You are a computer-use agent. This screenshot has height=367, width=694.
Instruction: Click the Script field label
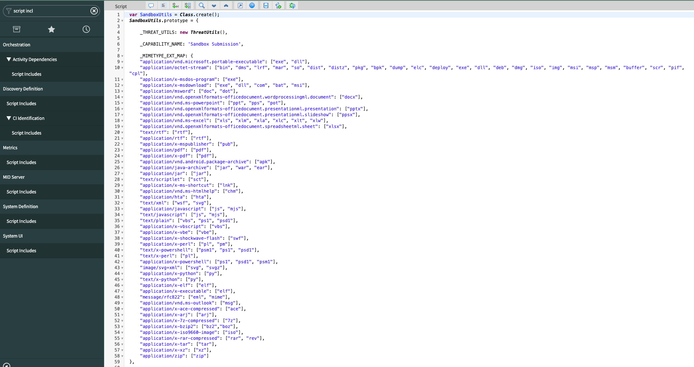coord(121,6)
